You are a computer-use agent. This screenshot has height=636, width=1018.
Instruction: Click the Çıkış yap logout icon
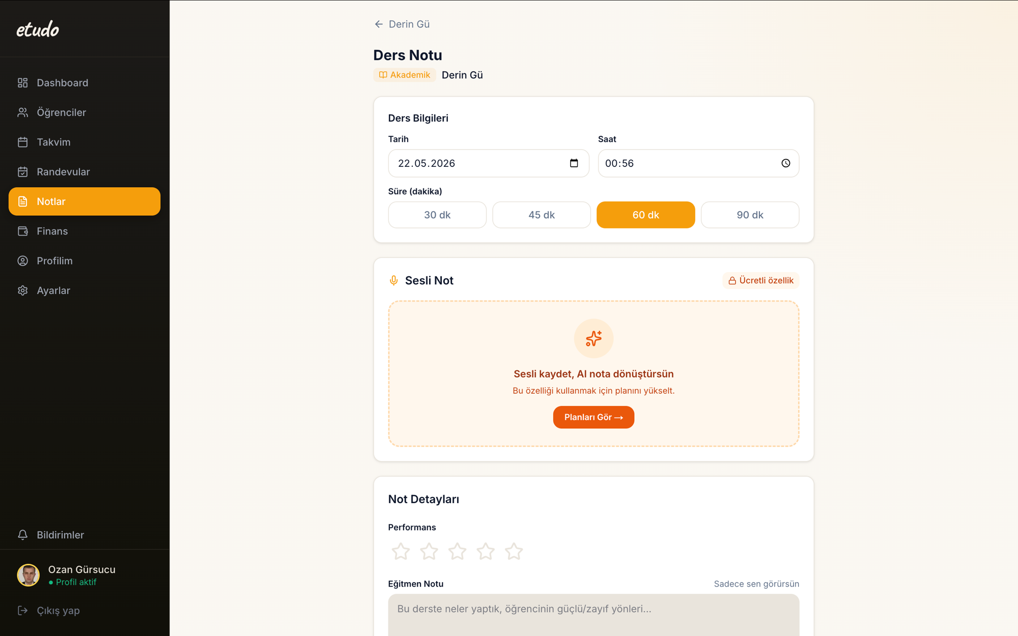coord(23,610)
